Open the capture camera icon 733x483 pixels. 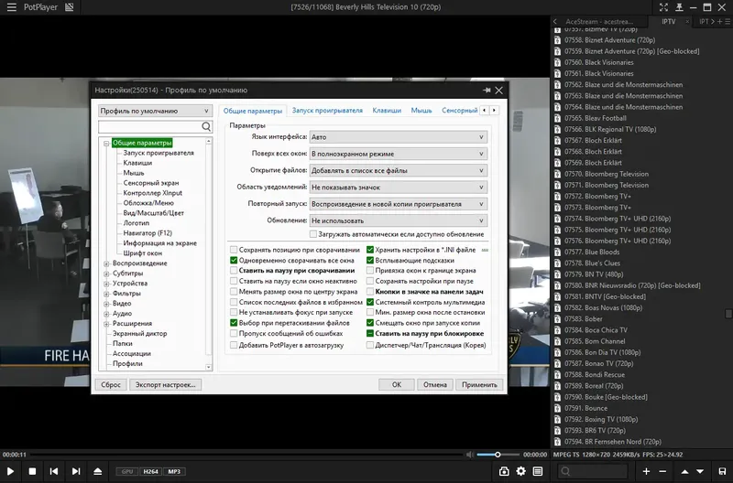504,471
